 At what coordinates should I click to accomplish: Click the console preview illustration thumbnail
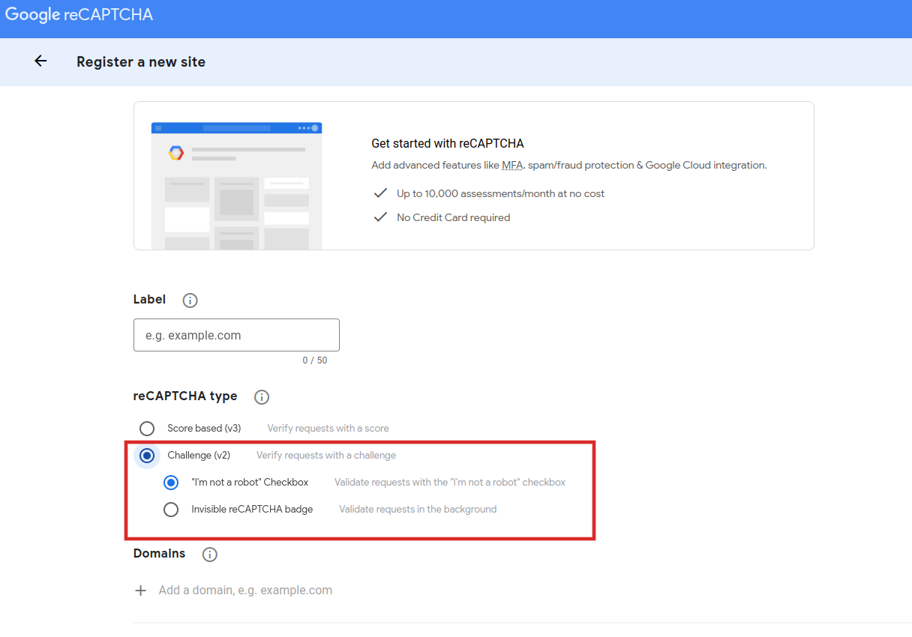236,186
